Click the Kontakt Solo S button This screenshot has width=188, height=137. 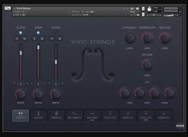pyautogui.click(x=143, y=9)
